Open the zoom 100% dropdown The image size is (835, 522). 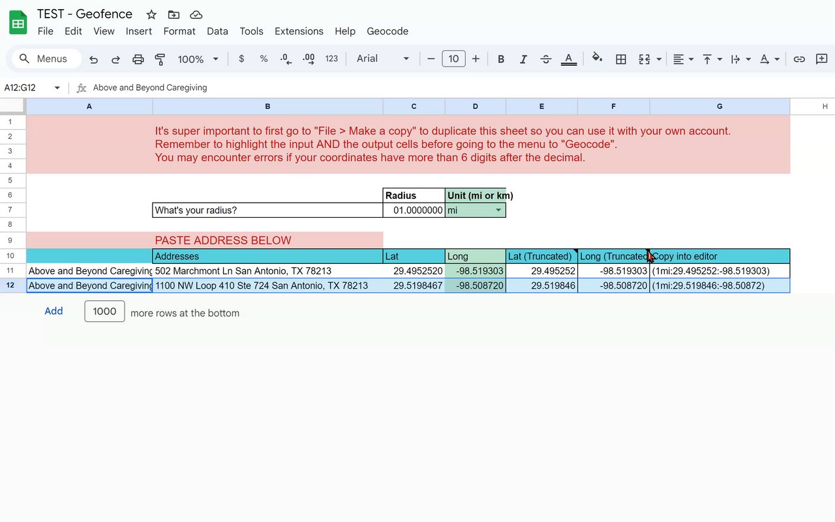(x=198, y=59)
